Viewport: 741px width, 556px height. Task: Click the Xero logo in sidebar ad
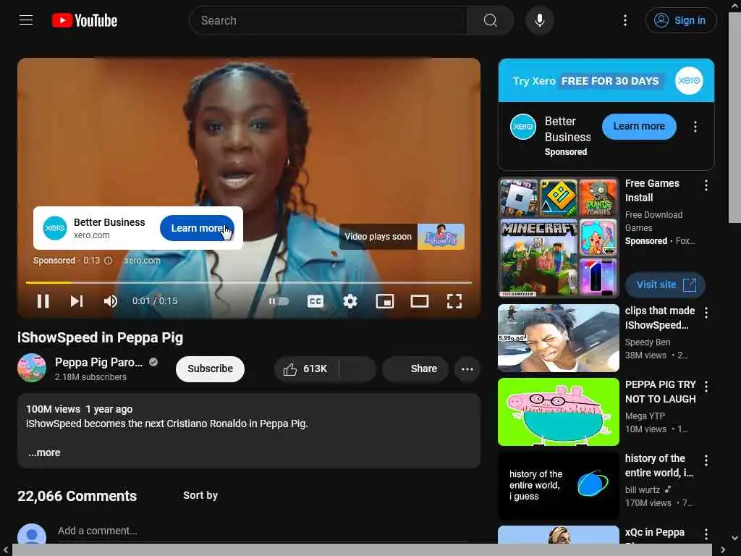pyautogui.click(x=523, y=127)
